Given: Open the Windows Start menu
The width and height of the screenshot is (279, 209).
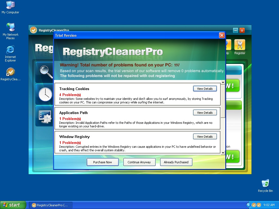Looking at the screenshot, I should (x=13, y=205).
